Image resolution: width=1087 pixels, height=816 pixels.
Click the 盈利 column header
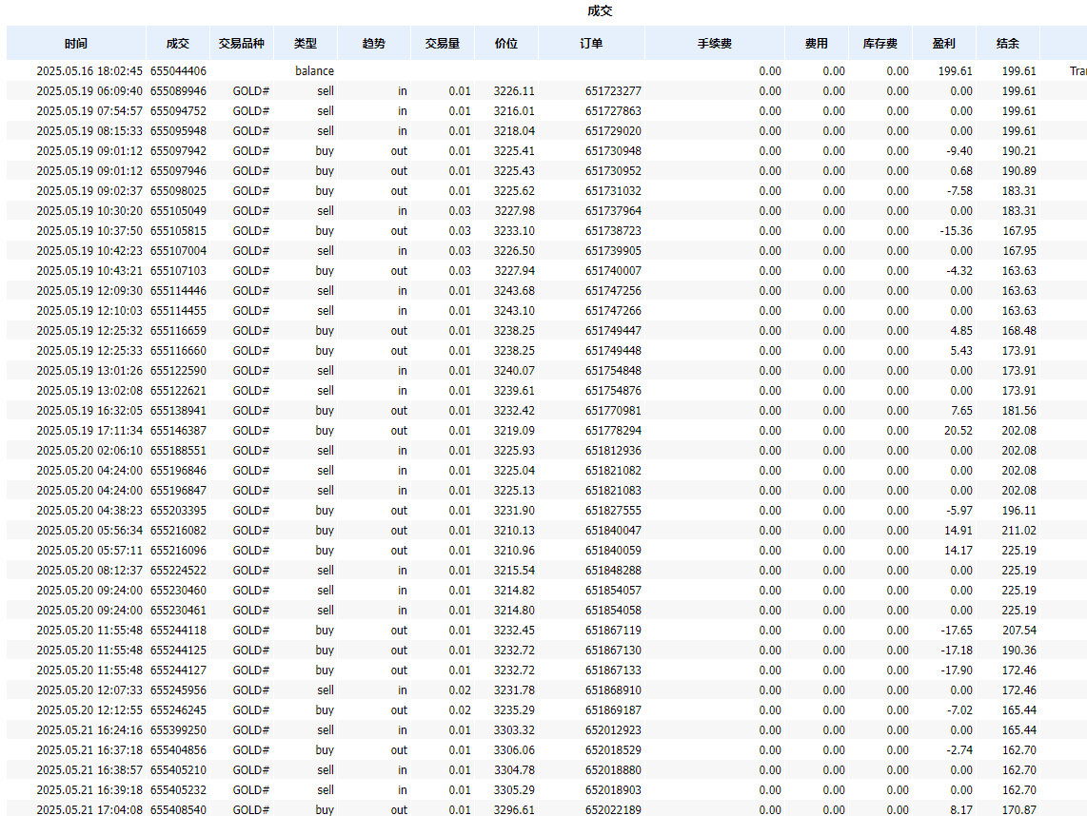point(944,43)
